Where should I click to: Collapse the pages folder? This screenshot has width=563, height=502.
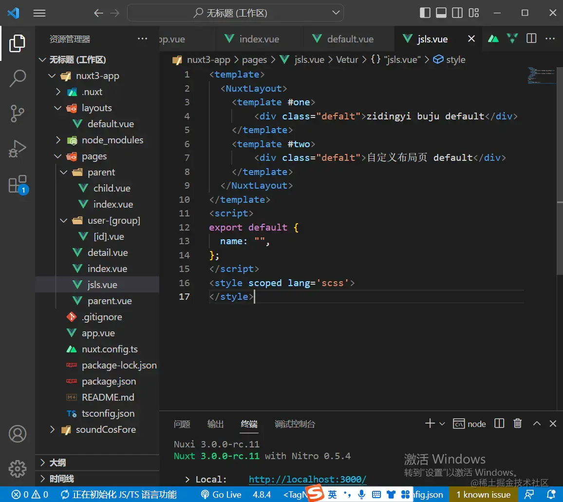[x=58, y=156]
